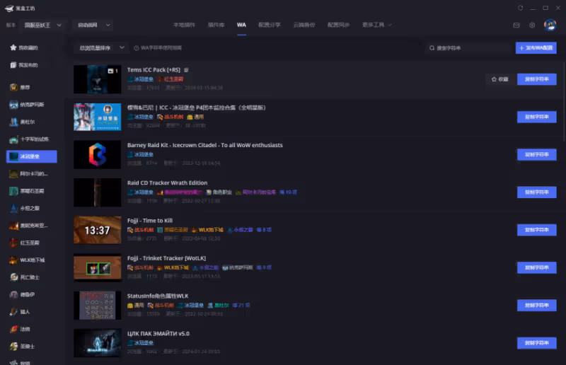This screenshot has height=365, width=566.
Task: Click the refresh icon in title bar
Action: coord(520,8)
